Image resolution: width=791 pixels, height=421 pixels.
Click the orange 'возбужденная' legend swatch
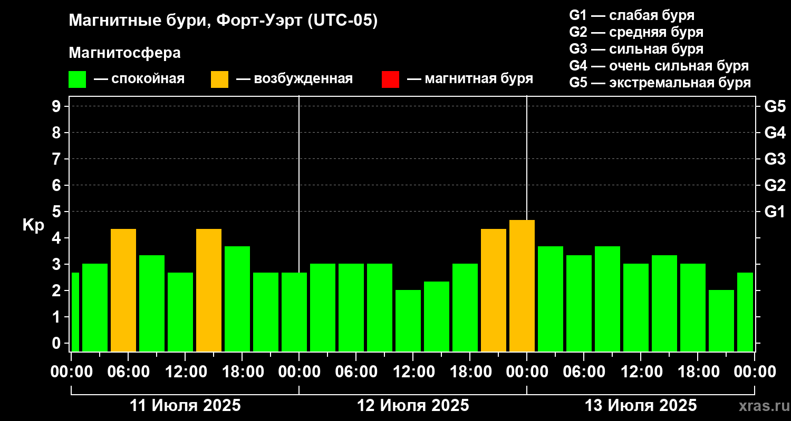[219, 79]
